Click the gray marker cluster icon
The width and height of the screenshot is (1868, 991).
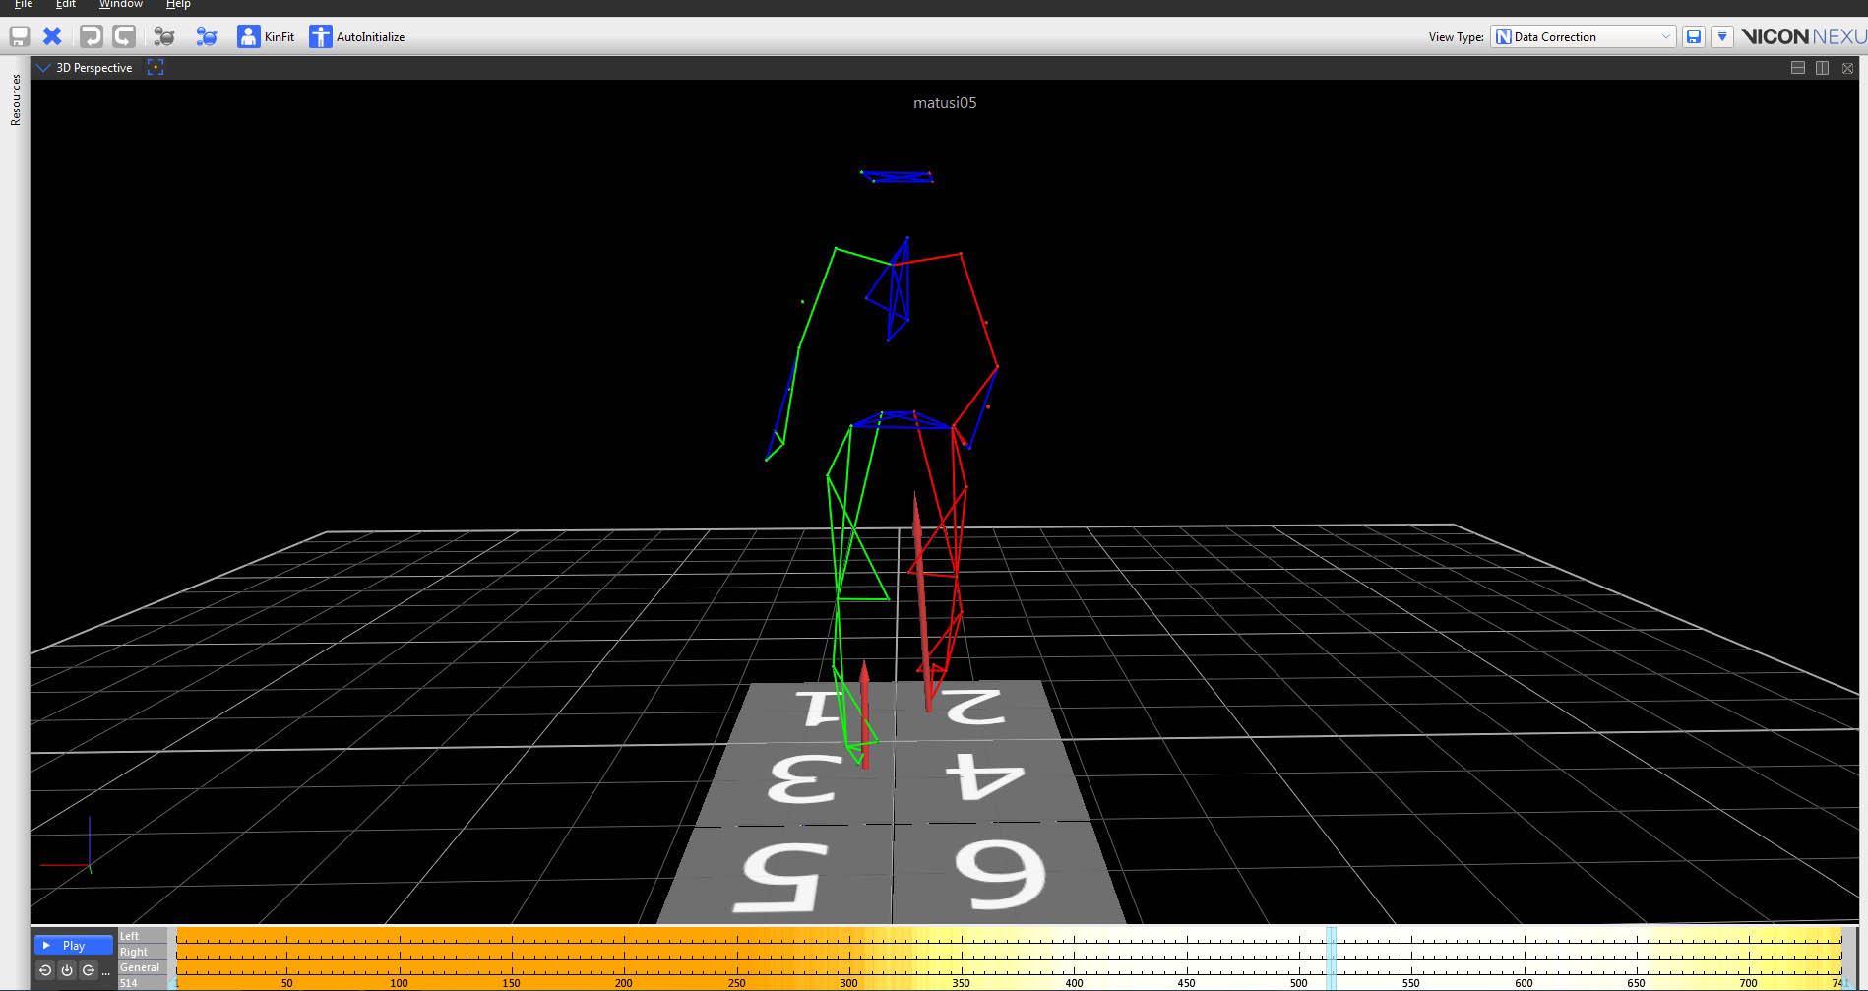[164, 36]
